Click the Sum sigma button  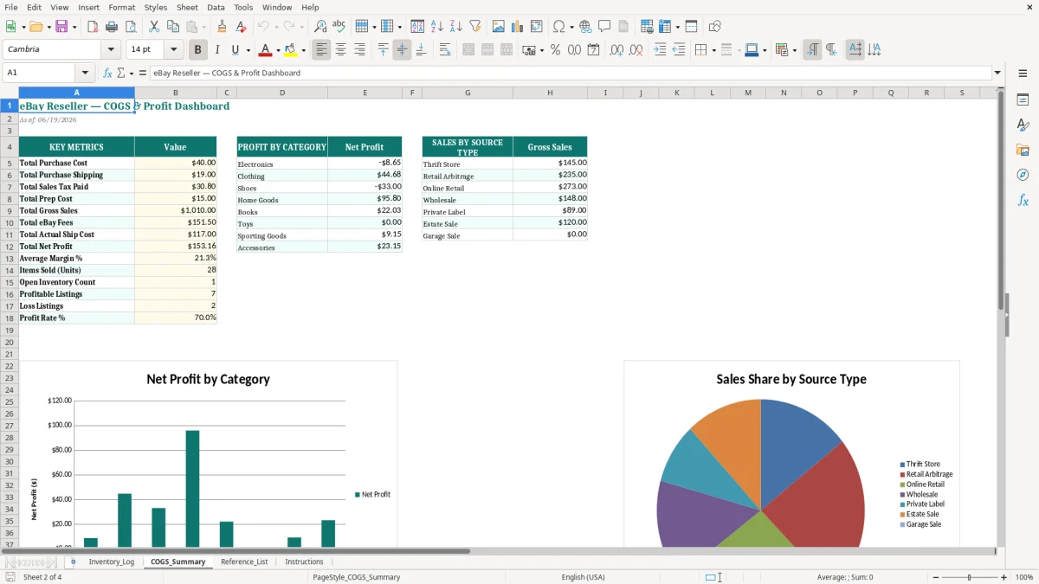120,74
